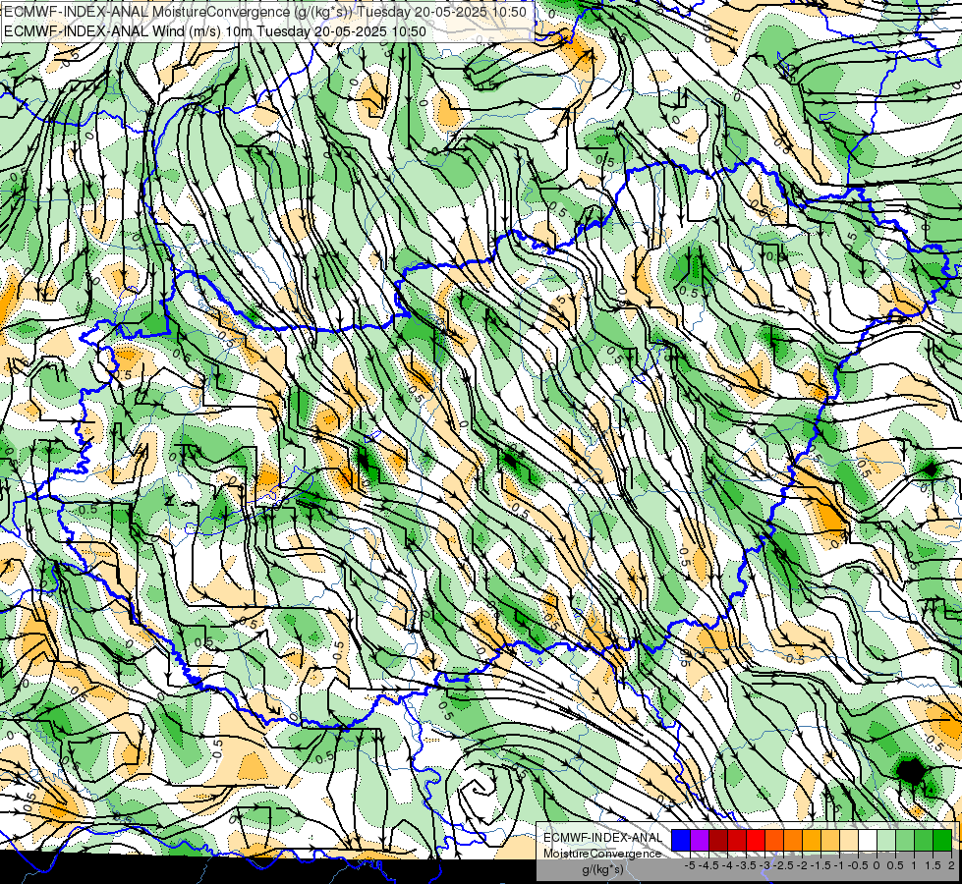Viewport: 962px width, 884px height.
Task: Click the -4.5 value on the legend scale
Action: [x=708, y=865]
